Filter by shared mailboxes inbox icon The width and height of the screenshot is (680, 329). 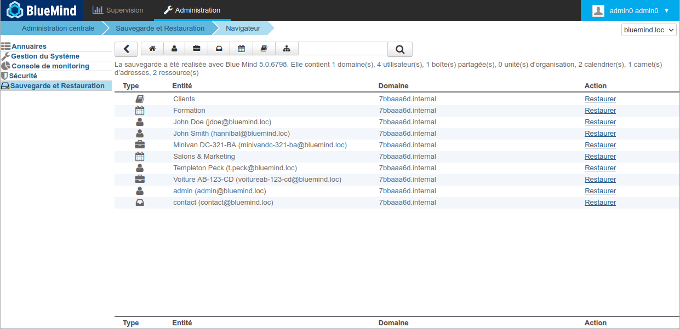coord(219,49)
